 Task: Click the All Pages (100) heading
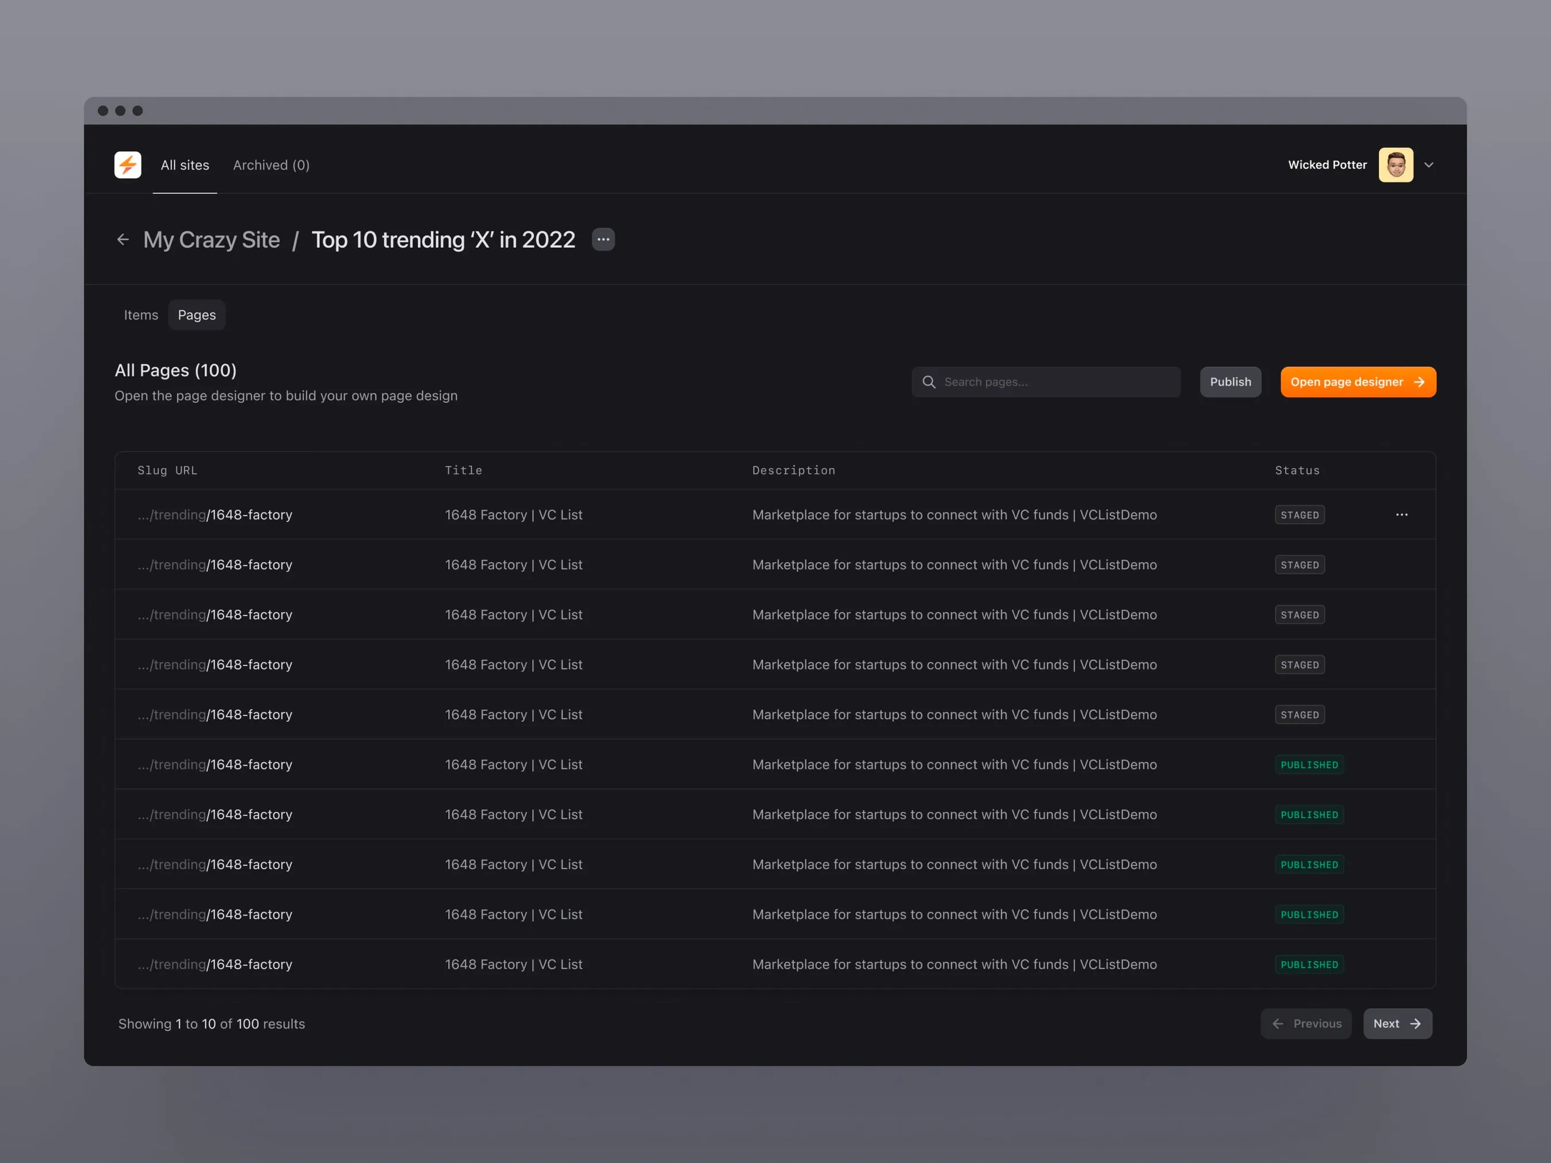(175, 370)
